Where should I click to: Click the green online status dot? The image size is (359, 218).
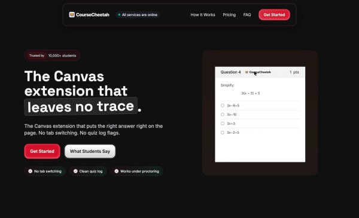(119, 14)
